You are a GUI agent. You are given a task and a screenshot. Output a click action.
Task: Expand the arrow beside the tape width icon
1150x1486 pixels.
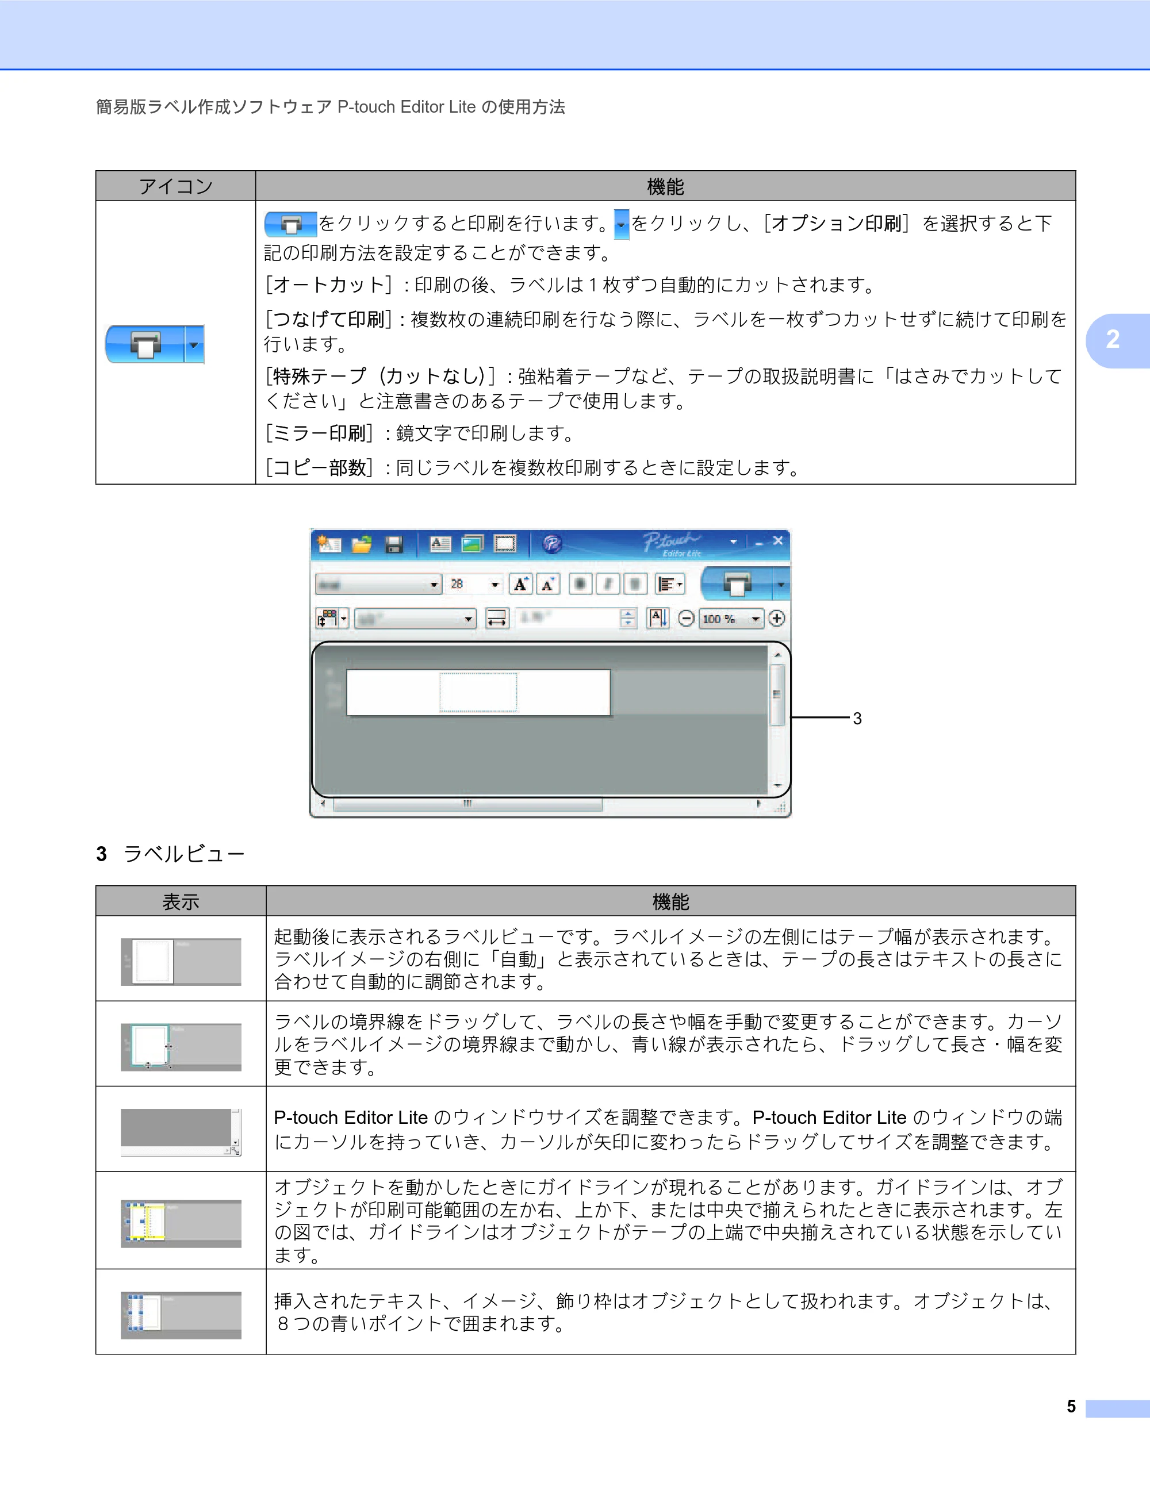coord(344,619)
